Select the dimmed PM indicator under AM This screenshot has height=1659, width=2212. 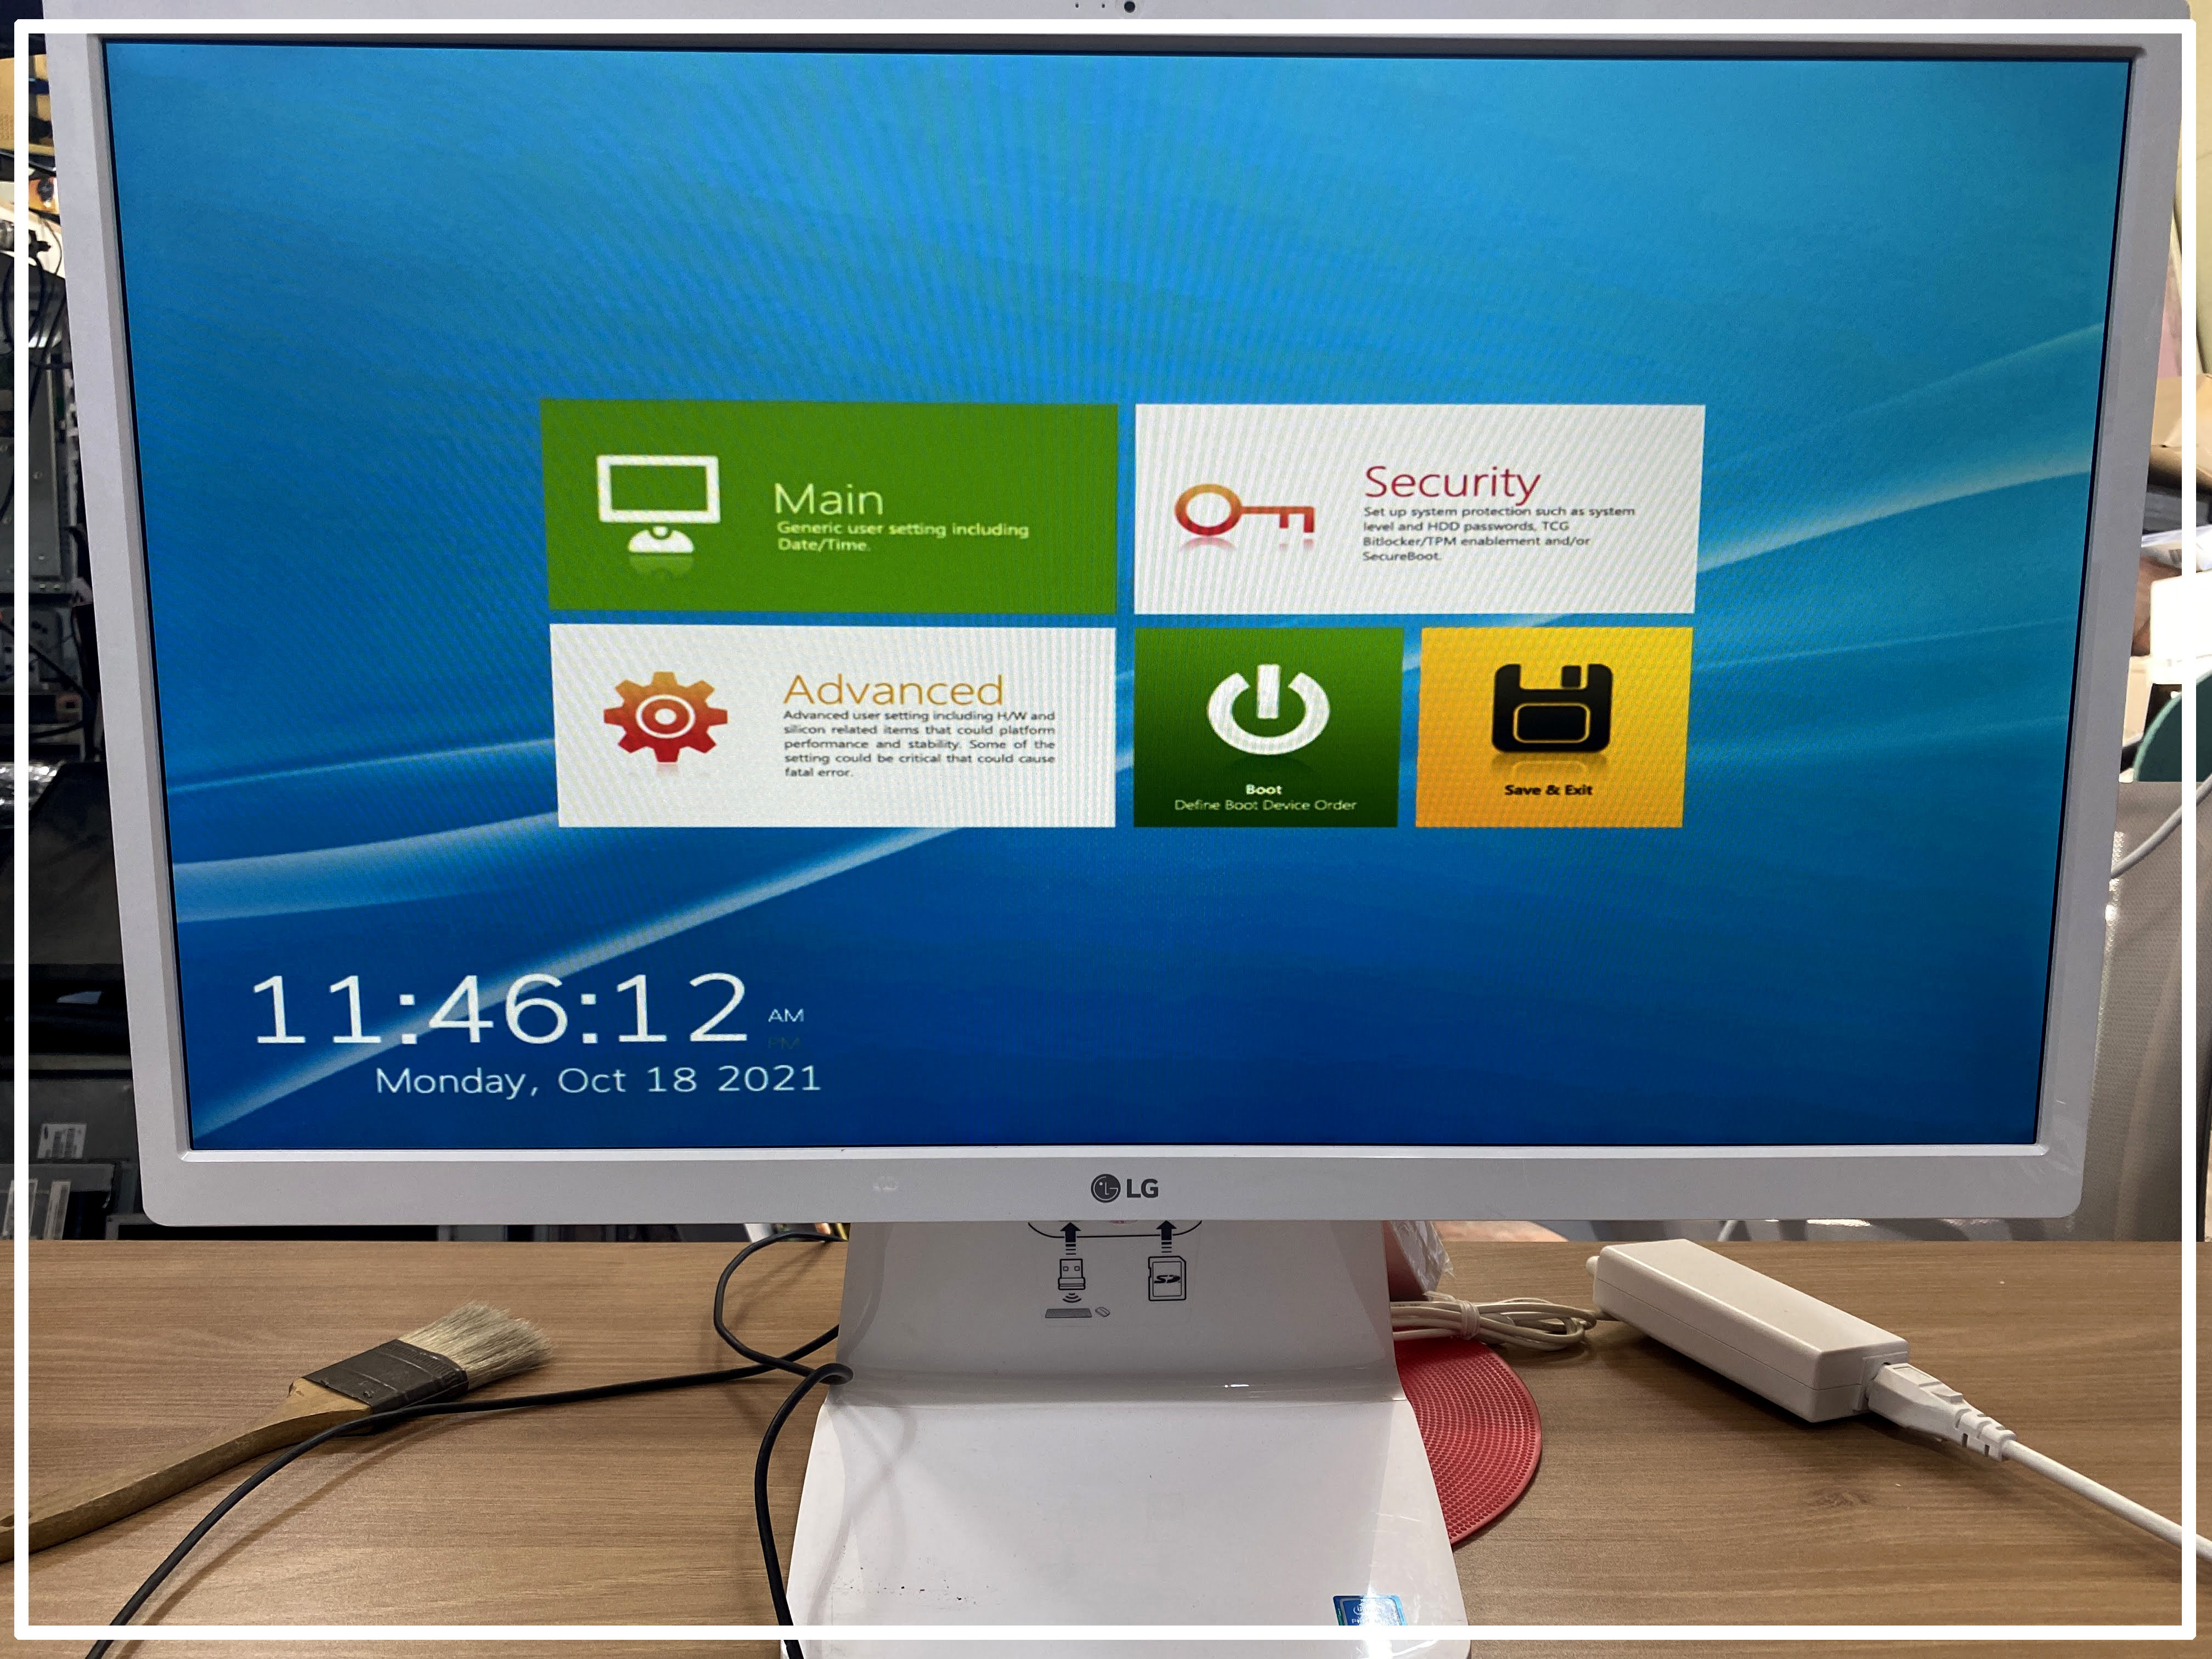784,1042
